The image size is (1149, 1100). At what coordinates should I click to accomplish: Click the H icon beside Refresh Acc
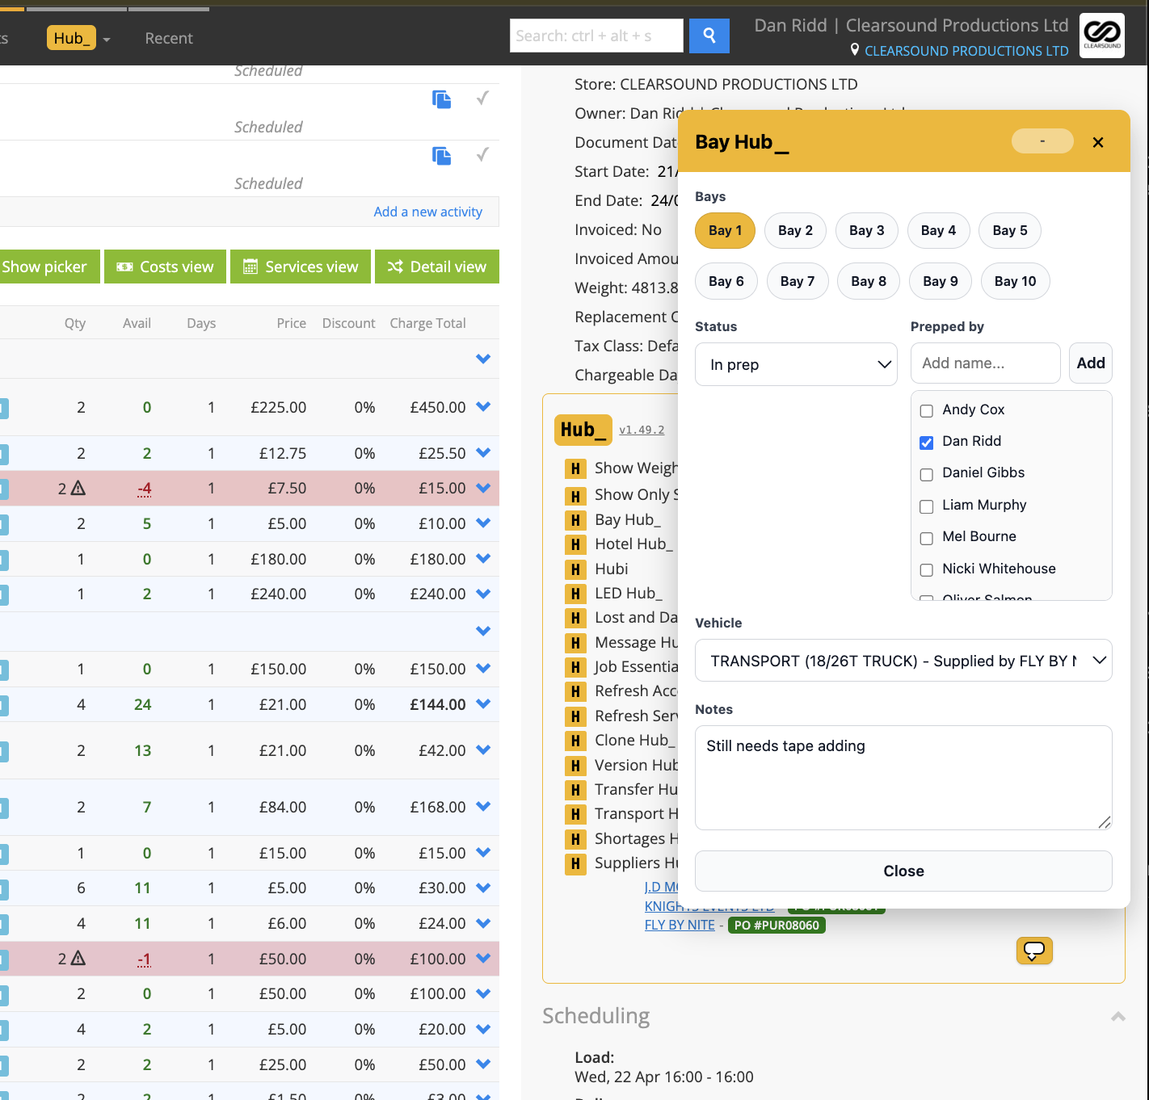coord(575,692)
